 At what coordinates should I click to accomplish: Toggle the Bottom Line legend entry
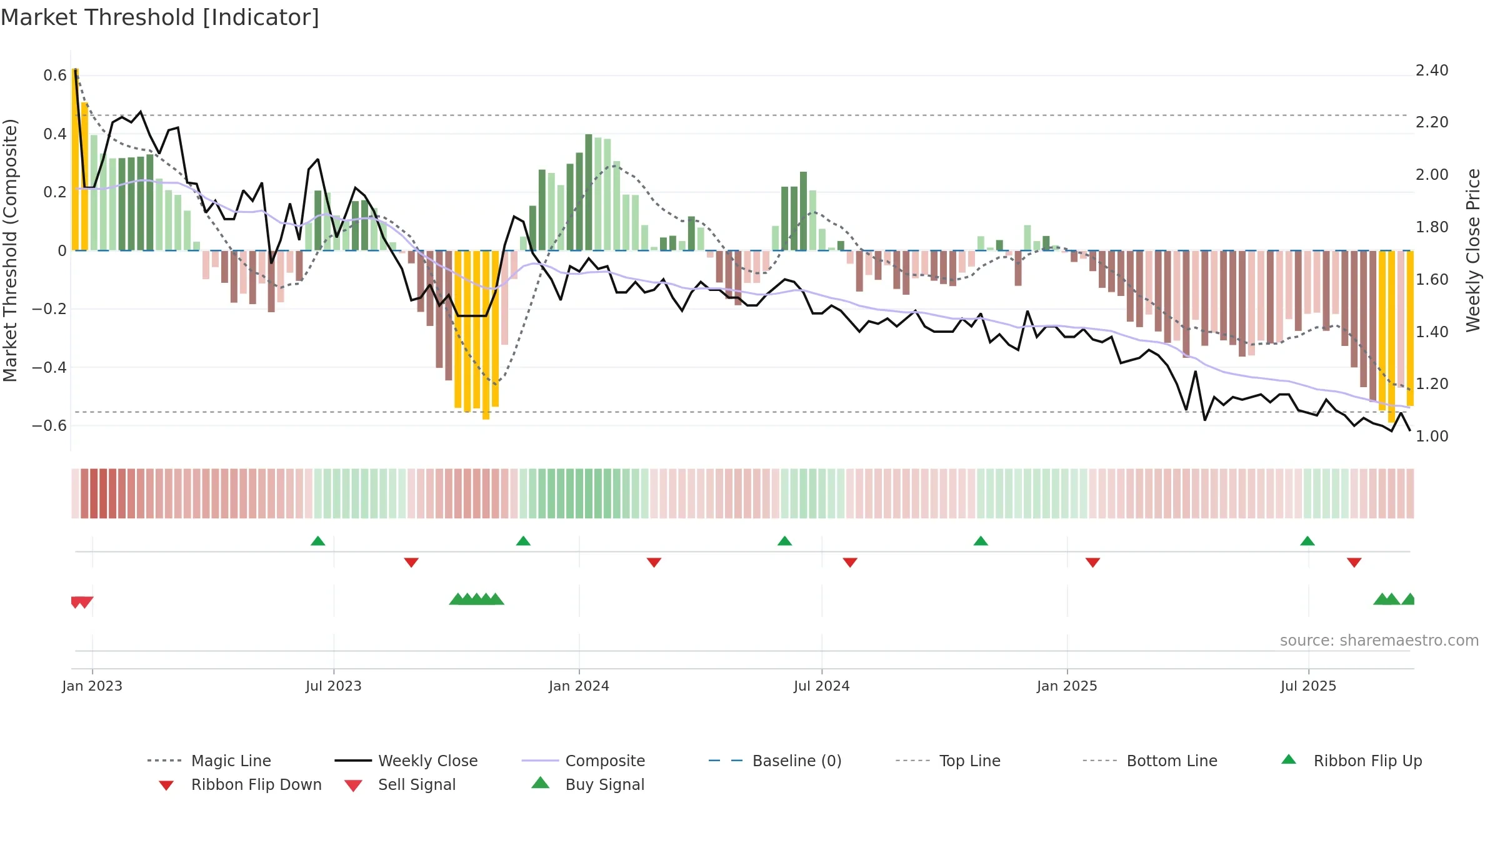click(x=1150, y=761)
